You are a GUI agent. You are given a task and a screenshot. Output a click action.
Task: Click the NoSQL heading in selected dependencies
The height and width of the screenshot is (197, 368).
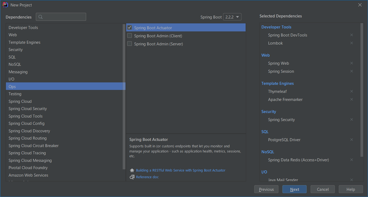click(268, 152)
